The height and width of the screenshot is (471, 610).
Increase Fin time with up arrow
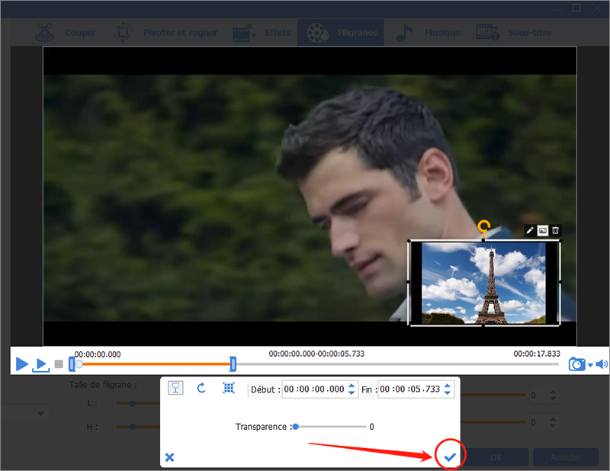coord(448,386)
